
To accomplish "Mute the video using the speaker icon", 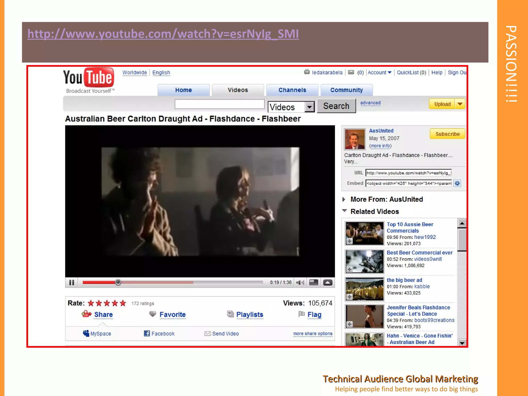I will (300, 283).
